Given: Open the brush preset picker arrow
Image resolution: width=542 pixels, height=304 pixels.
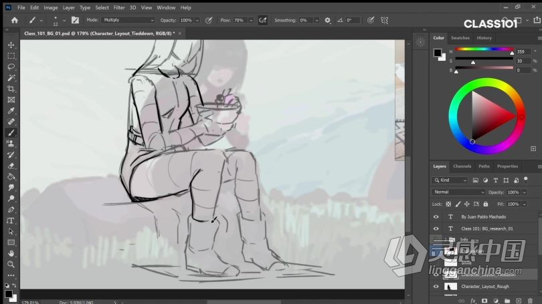Looking at the screenshot, I should pos(64,20).
